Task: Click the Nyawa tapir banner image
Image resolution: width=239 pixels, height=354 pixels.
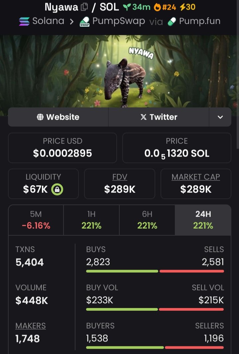Action: 120,71
